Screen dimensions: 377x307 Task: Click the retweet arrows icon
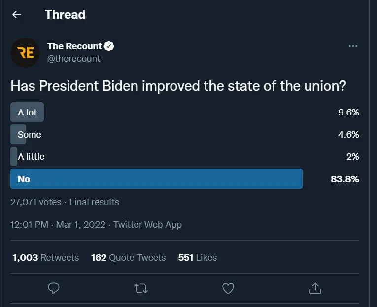pos(141,288)
